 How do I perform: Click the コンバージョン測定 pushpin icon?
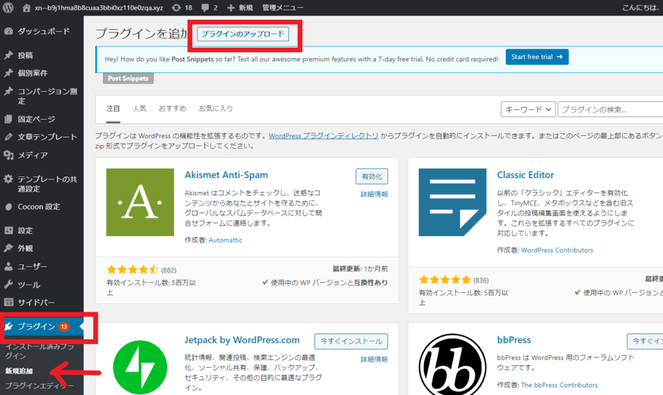tap(8, 91)
